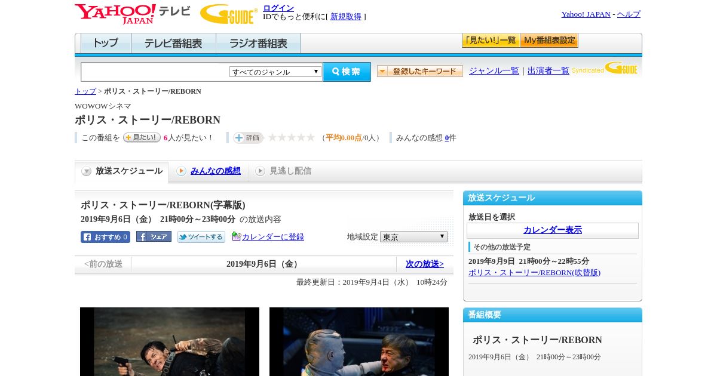The height and width of the screenshot is (376, 717).
Task: Click the 最終更新日 timestamp text
Action: point(372,282)
